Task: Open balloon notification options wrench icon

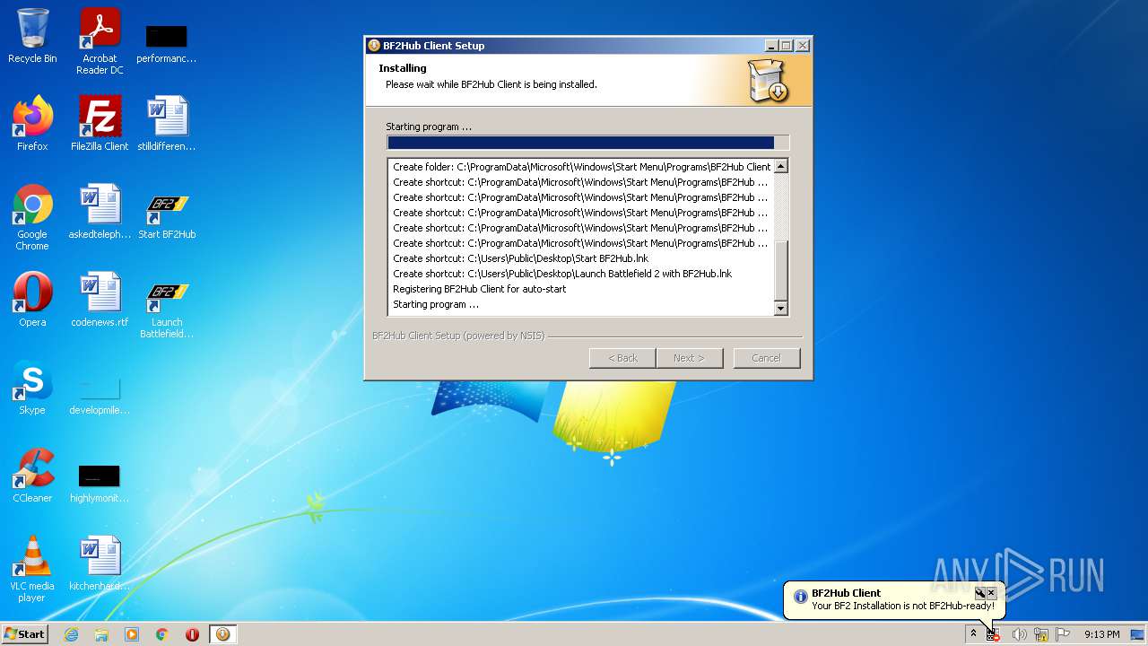Action: click(x=979, y=593)
